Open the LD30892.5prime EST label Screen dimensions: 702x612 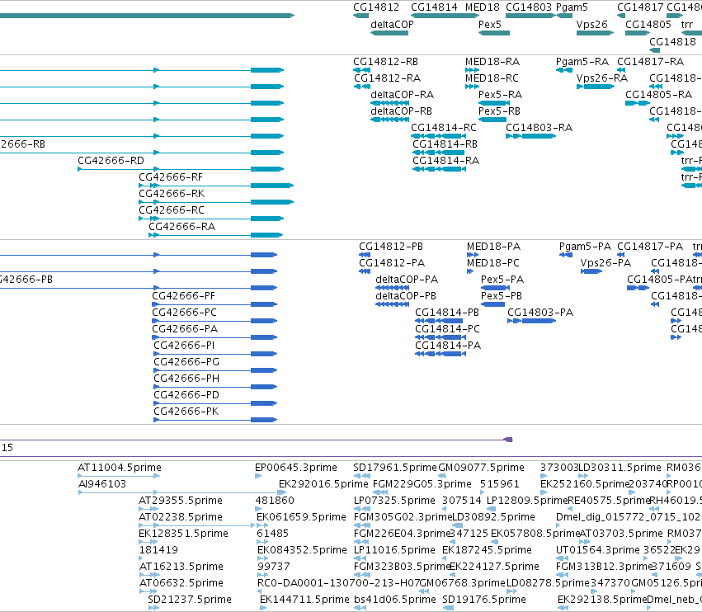click(x=493, y=517)
